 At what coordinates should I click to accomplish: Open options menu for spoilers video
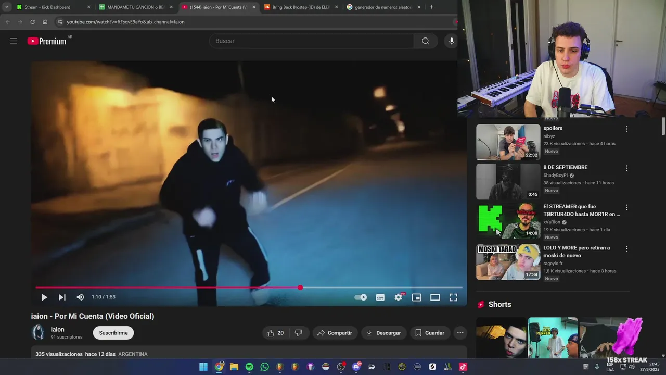tap(626, 129)
